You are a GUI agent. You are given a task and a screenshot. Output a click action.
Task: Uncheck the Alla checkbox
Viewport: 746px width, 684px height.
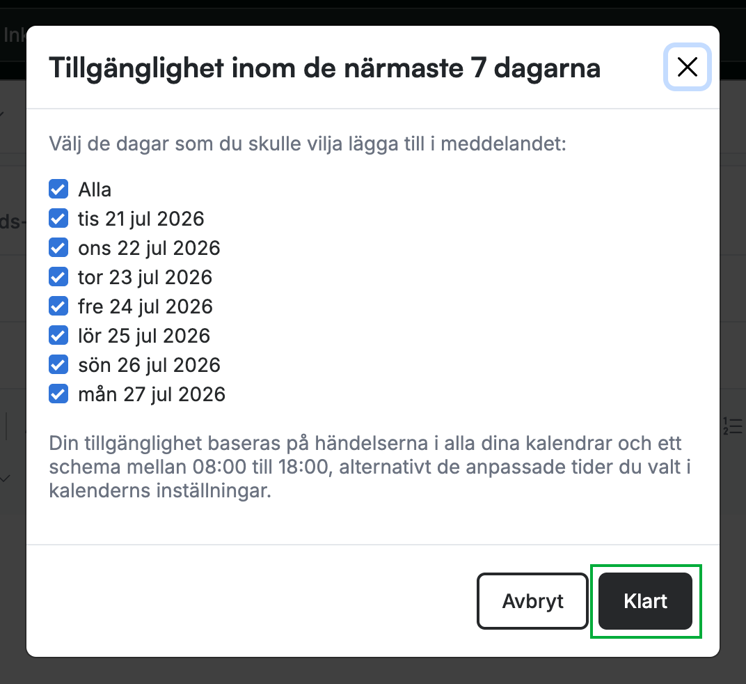[58, 189]
